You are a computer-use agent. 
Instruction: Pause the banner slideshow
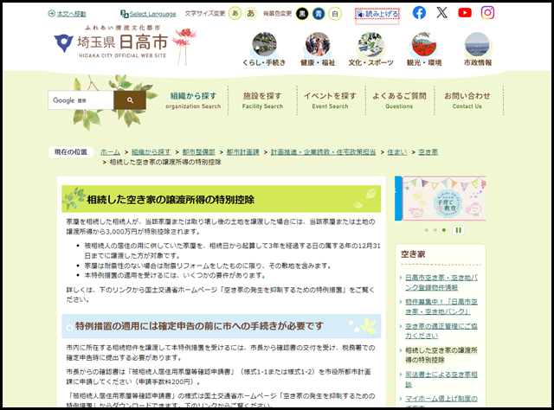pos(458,230)
